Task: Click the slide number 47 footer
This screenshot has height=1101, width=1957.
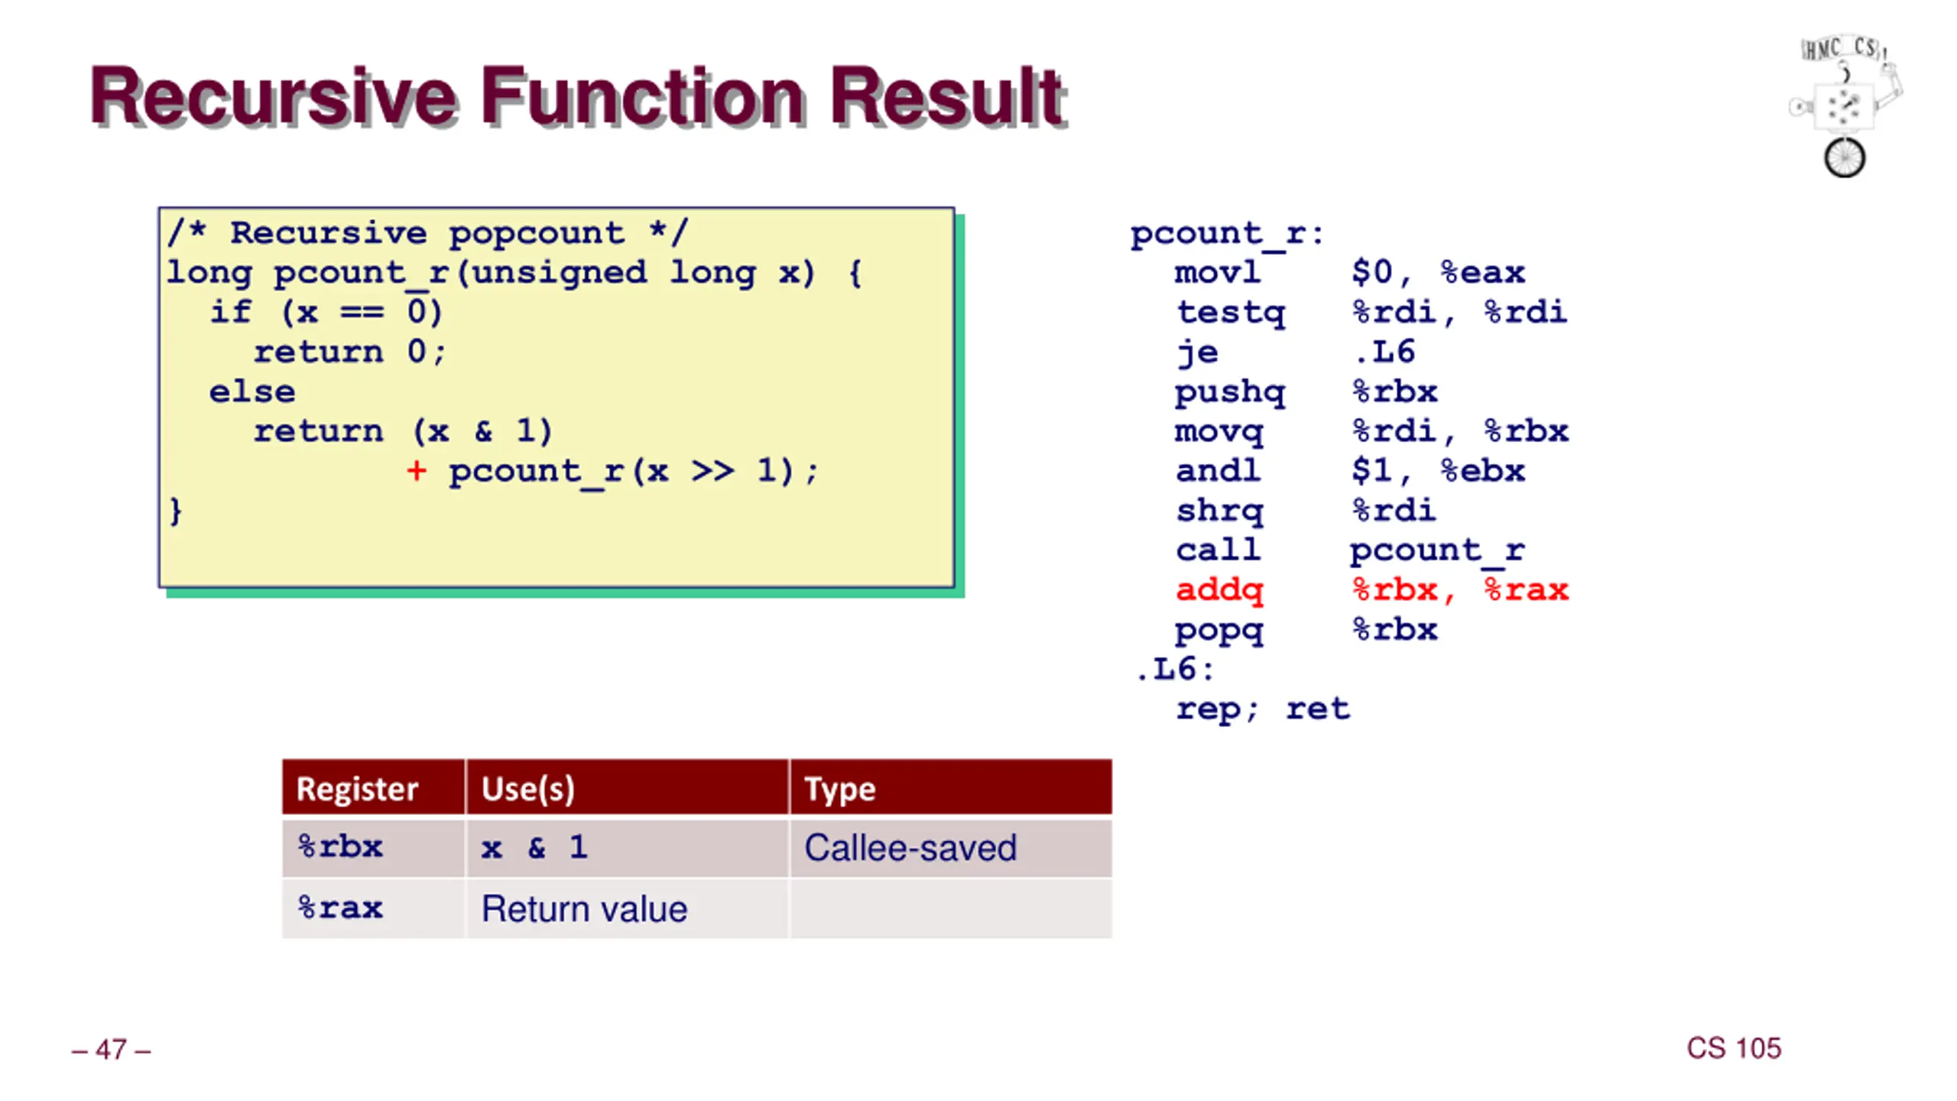Action: pyautogui.click(x=112, y=1050)
